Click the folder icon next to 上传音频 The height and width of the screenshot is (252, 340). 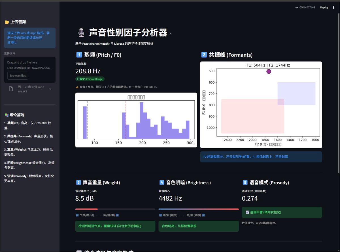(x=7, y=22)
